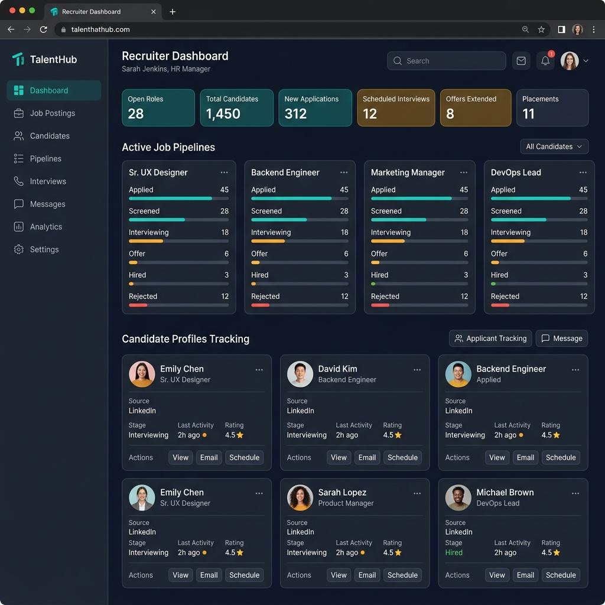Click the browser zoom magnifier icon
The height and width of the screenshot is (605, 605).
click(525, 30)
